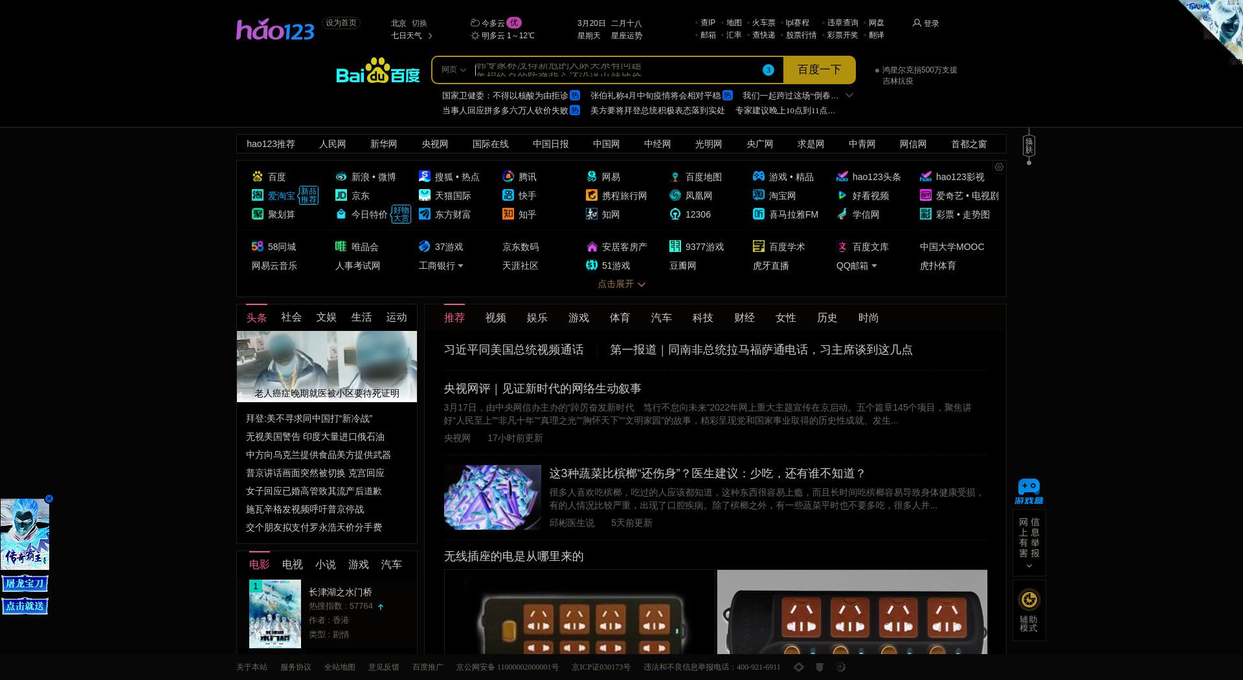Click the settings gear in site grid

(x=999, y=167)
